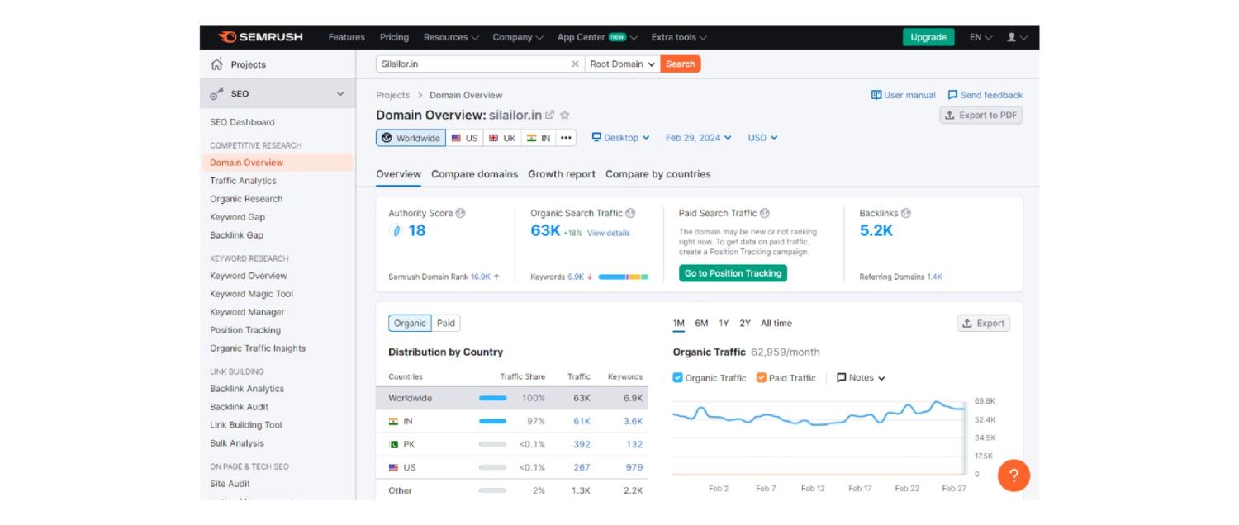Switch to Growth report tab
The height and width of the screenshot is (525, 1239).
click(x=562, y=174)
